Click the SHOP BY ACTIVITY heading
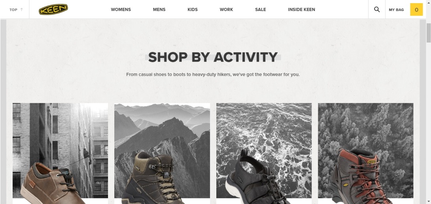Image resolution: width=431 pixels, height=204 pixels. (213, 57)
